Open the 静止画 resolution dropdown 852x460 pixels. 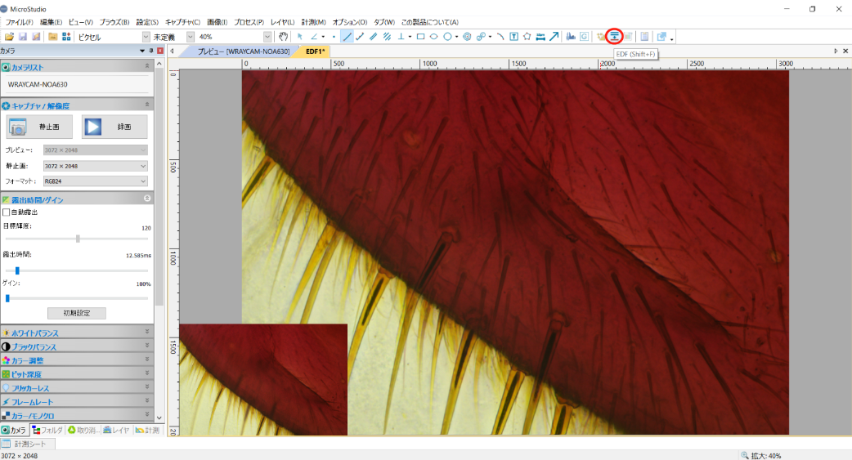95,166
